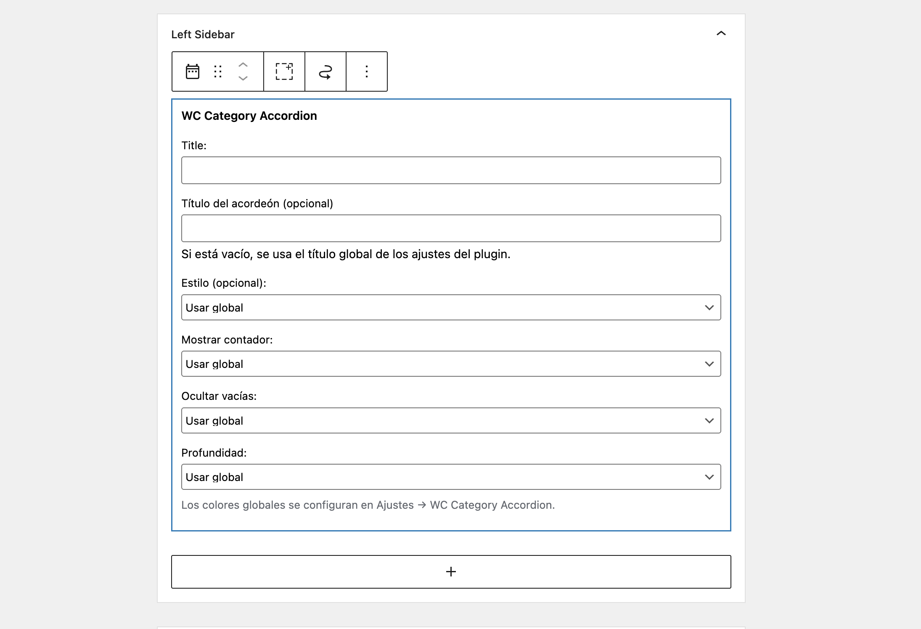Click the move to widget area icon
The image size is (921, 629).
pos(326,71)
